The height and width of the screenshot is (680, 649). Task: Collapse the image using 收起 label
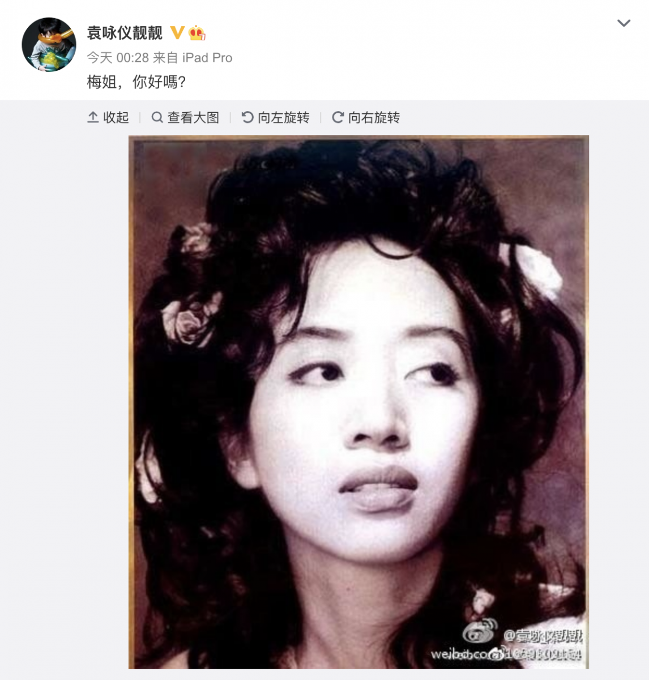(x=116, y=117)
